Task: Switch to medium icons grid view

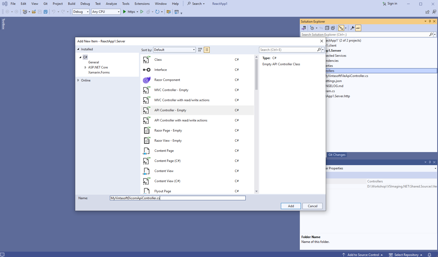Action: click(200, 50)
